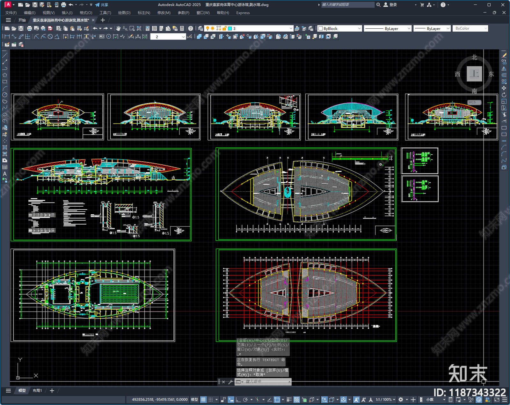
Task: Click the Move tool in modify toolbar
Action: tap(504, 88)
